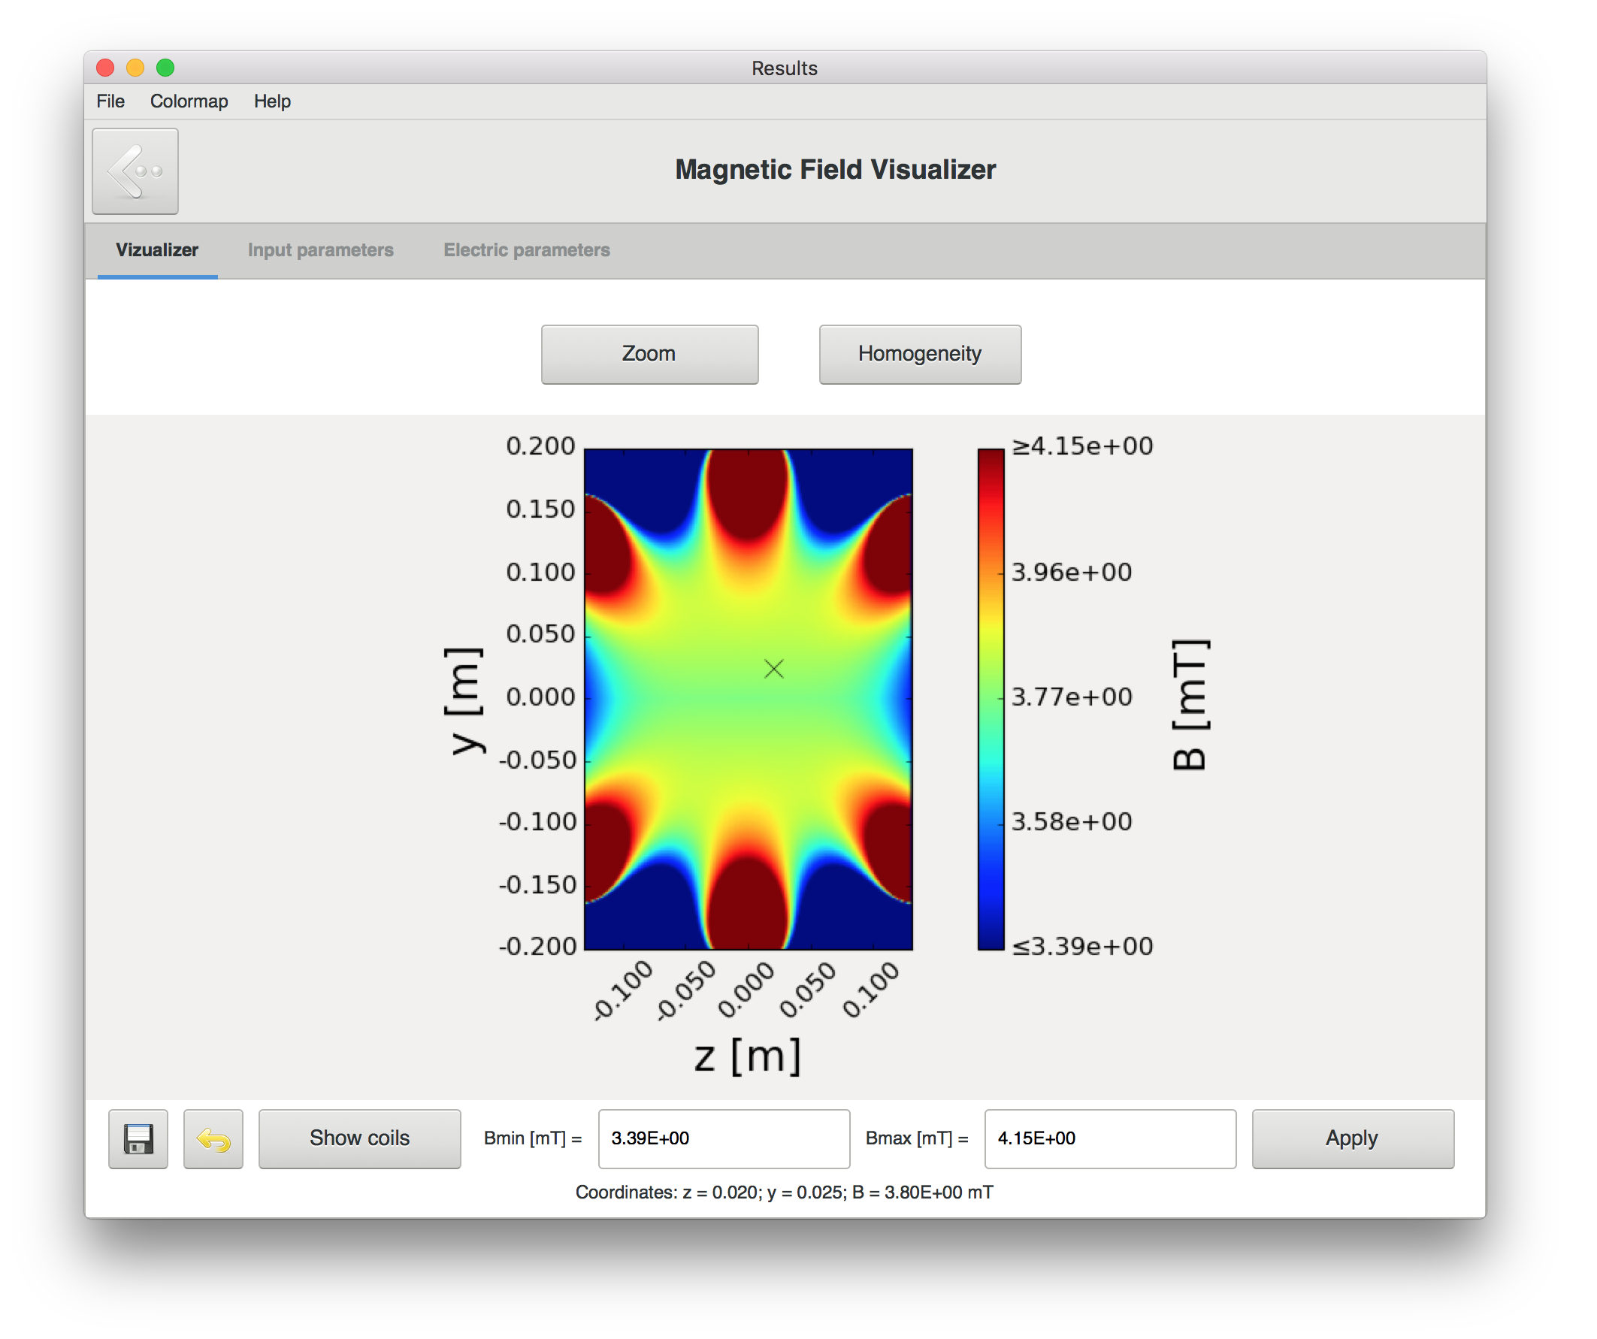
Task: Select the Vizualizer tab
Action: (156, 250)
